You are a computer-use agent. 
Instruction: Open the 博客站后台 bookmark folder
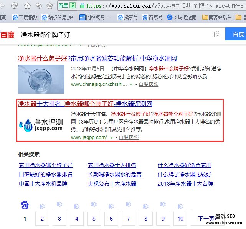pos(217,17)
